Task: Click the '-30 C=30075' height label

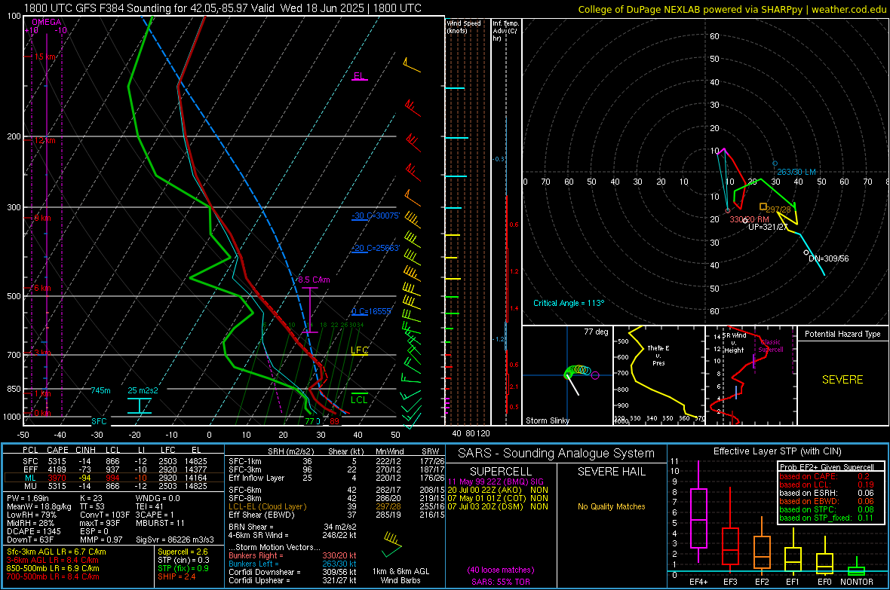Action: point(376,216)
